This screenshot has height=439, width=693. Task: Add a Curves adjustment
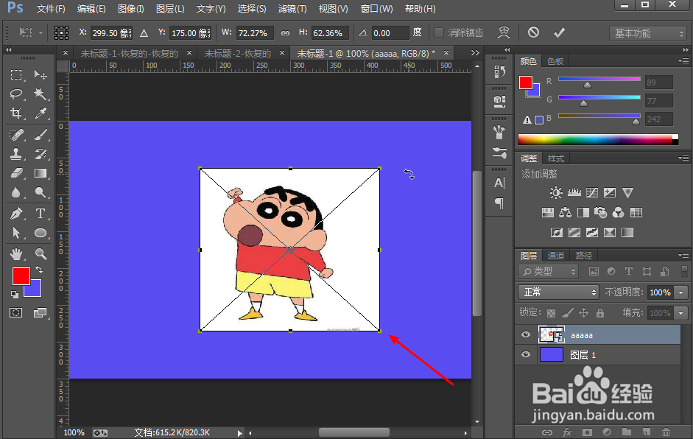592,192
